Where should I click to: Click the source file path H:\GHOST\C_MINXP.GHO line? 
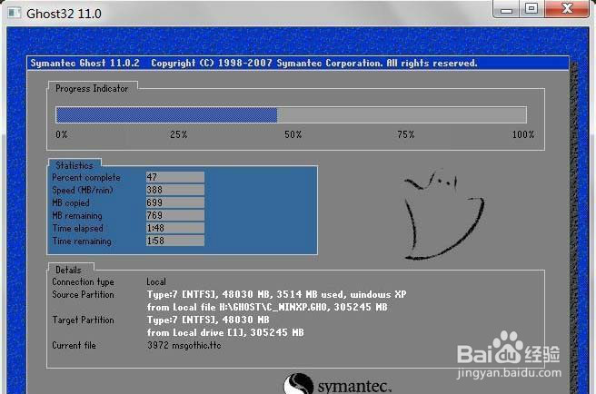[267, 307]
